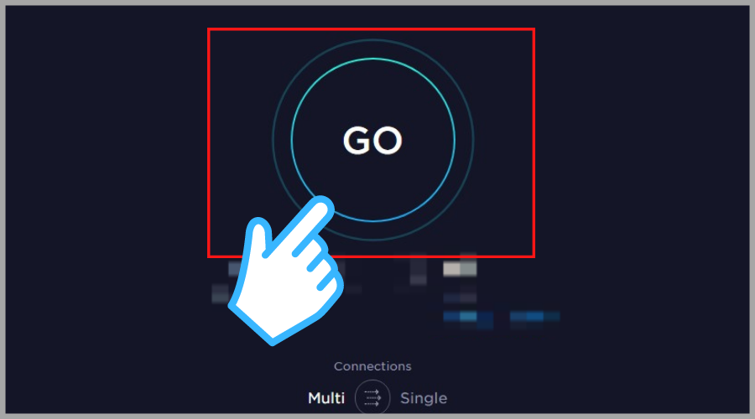The height and width of the screenshot is (419, 755).
Task: Click the blurred dark-blue block above blue link
Action: click(460, 297)
